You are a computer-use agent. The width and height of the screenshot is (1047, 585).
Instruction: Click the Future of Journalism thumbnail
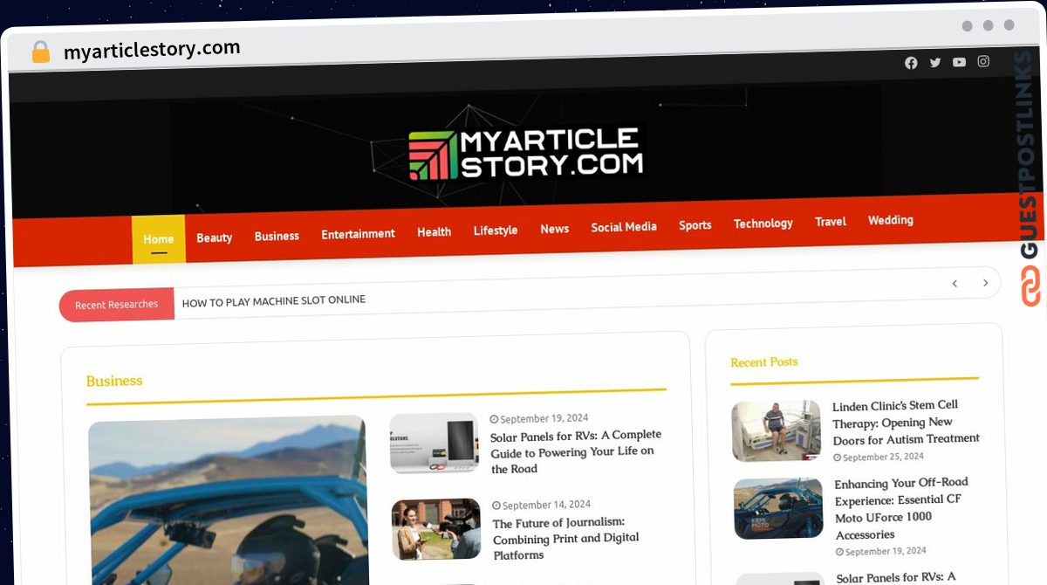436,529
